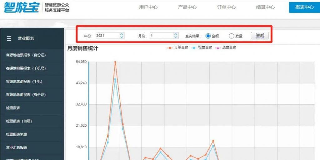Toggle 订单金额 series in chart legend
The width and height of the screenshot is (320, 160).
click(x=177, y=48)
